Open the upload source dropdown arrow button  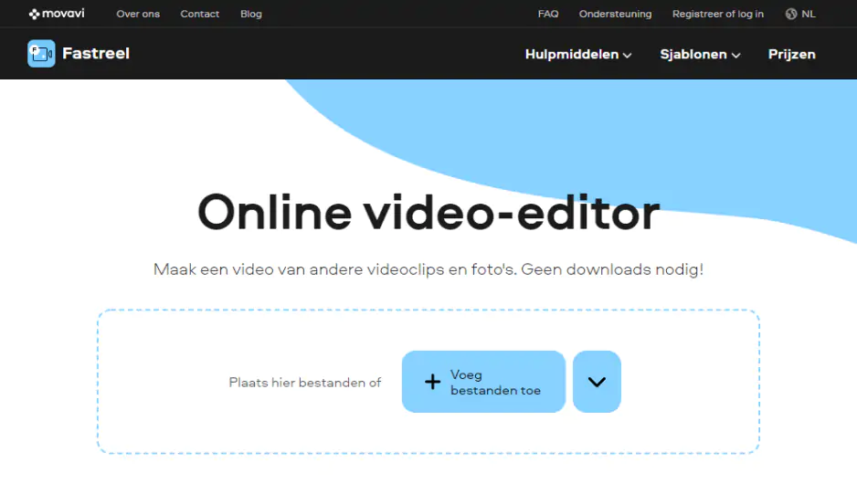(597, 382)
